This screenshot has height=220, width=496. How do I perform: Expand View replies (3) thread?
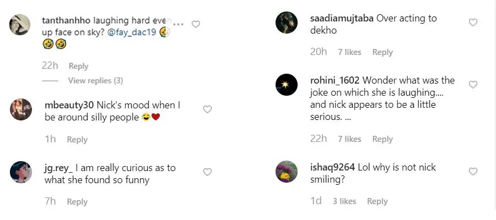pos(95,80)
